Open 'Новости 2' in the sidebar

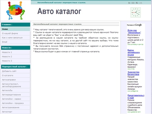point(16,57)
